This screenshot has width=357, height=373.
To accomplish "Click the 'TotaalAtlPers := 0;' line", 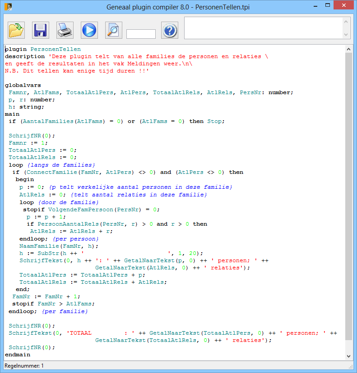I will click(x=42, y=150).
